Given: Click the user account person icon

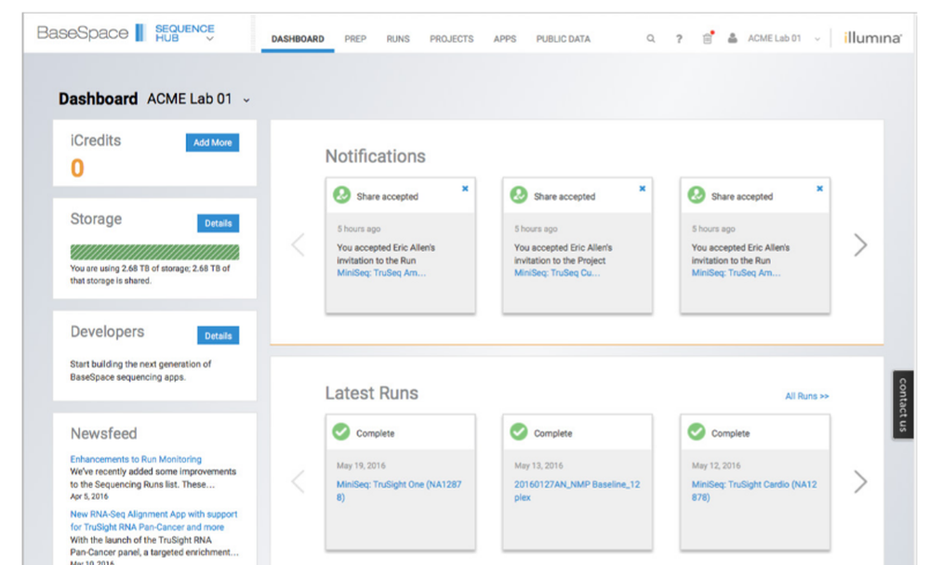Looking at the screenshot, I should point(734,39).
